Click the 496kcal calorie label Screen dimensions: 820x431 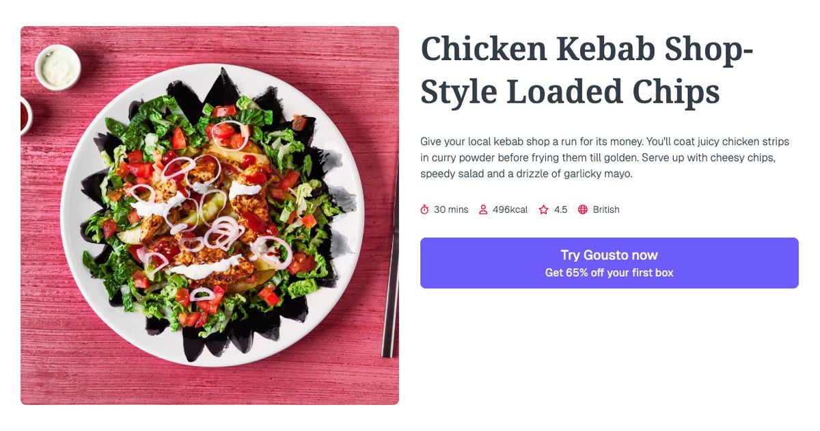coord(510,209)
